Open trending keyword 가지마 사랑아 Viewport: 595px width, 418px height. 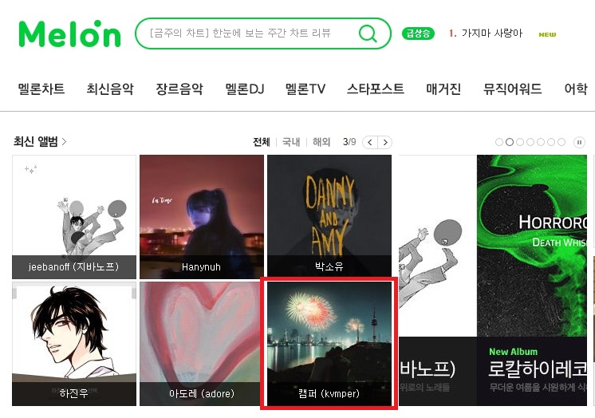coord(492,34)
